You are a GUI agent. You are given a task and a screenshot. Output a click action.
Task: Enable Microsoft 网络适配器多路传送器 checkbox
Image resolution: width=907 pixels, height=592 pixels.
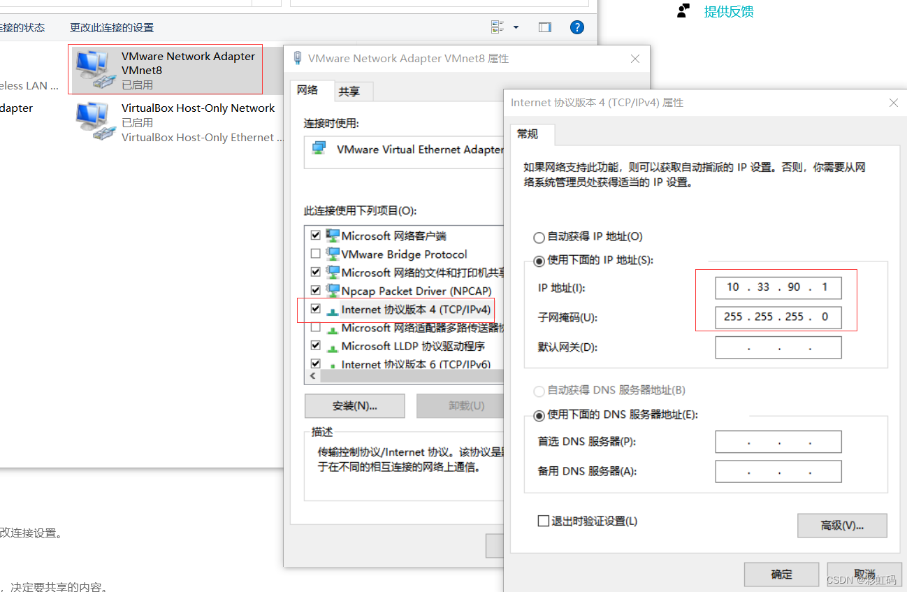click(316, 327)
